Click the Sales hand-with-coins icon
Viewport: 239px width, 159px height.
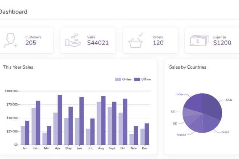click(x=73, y=40)
